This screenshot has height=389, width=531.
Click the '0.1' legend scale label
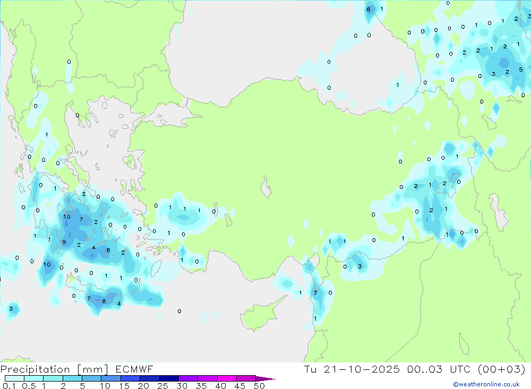click(x=9, y=386)
